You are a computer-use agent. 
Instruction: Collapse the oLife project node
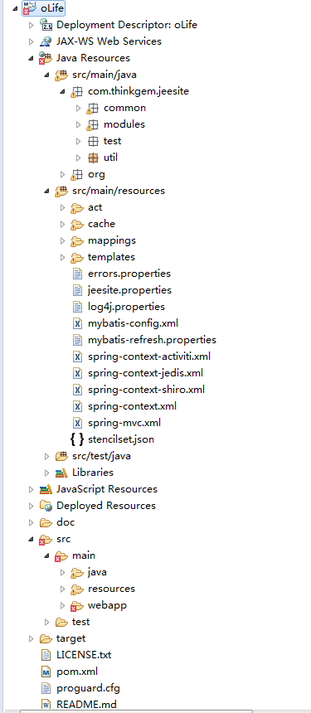tap(15, 8)
